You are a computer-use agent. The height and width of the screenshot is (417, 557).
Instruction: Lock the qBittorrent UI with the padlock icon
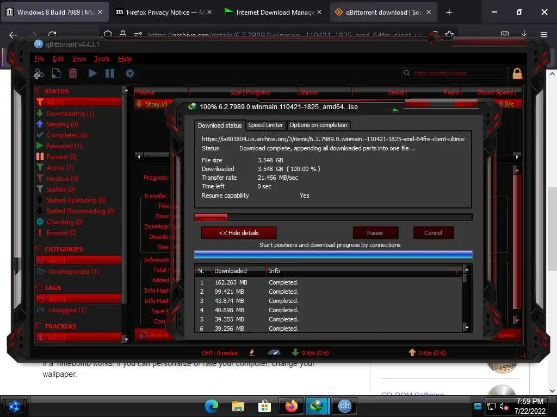(517, 73)
